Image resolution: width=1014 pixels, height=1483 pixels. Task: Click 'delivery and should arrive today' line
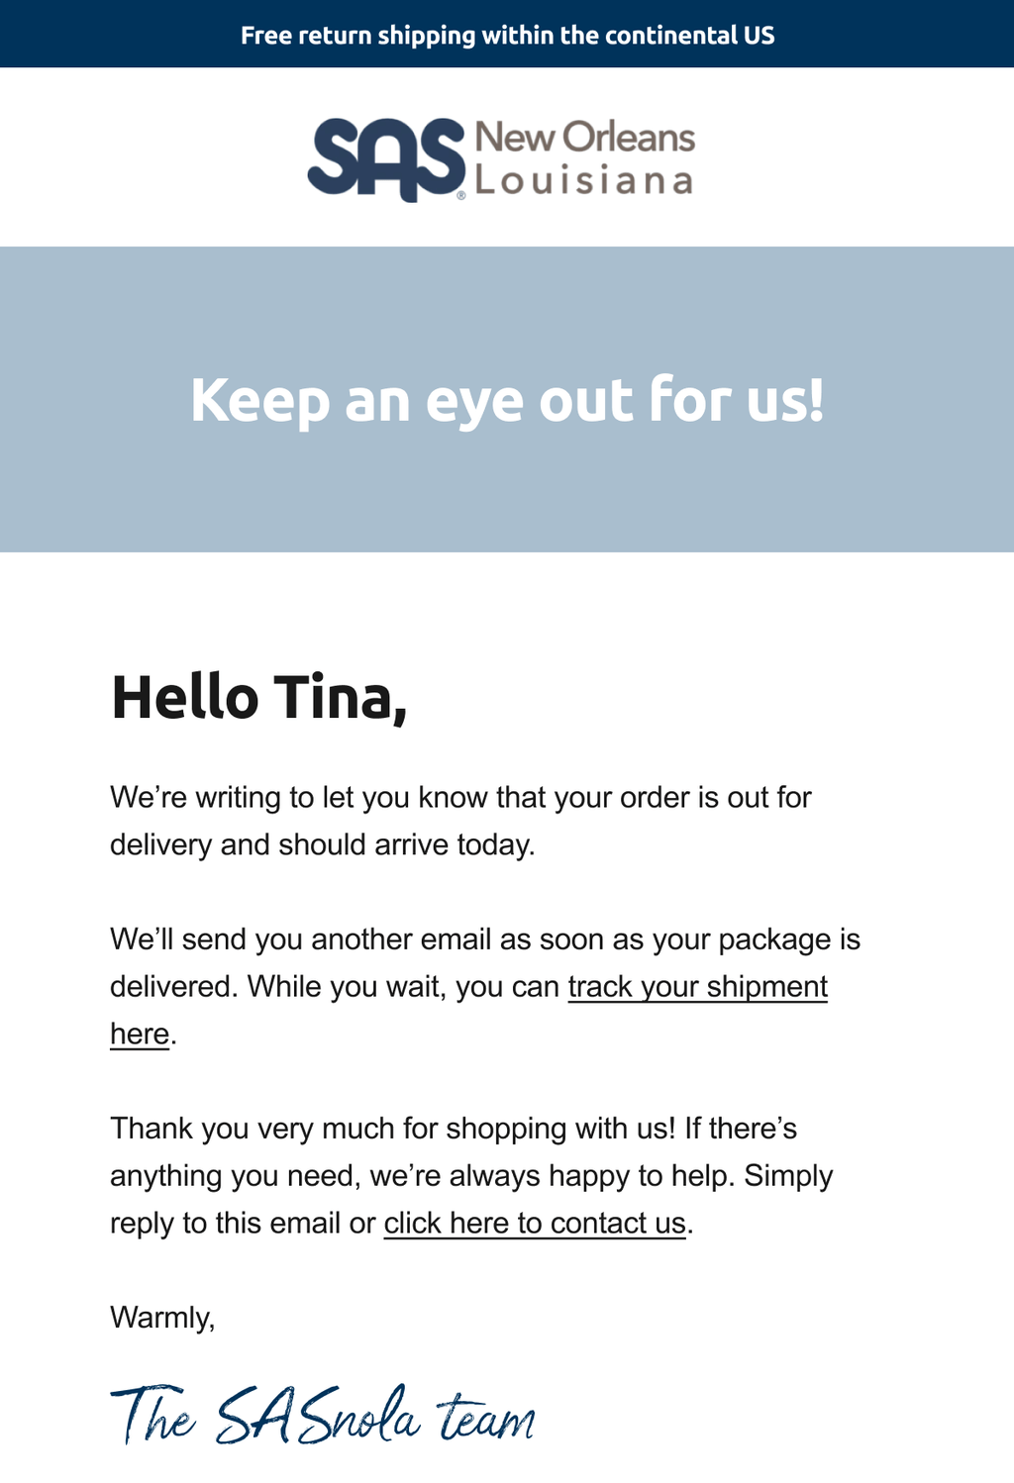323,845
